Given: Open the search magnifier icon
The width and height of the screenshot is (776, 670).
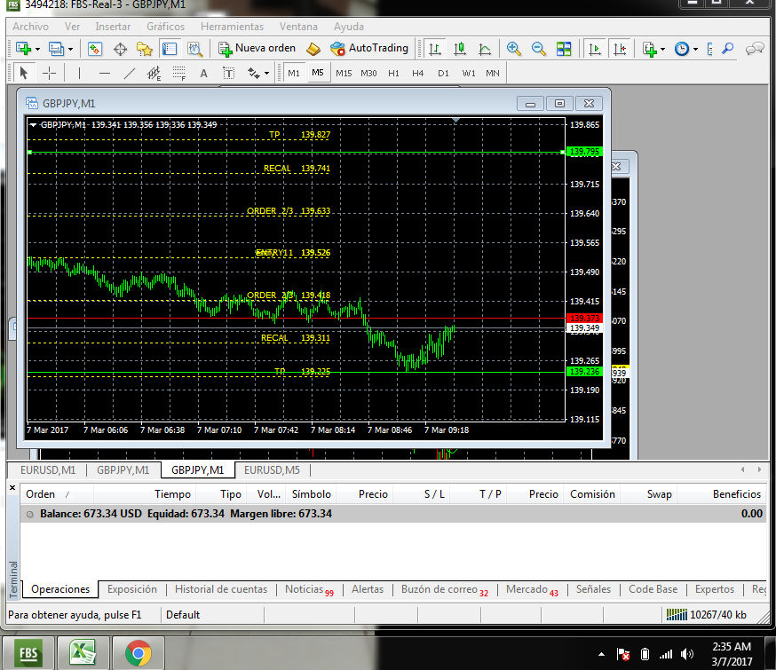Looking at the screenshot, I should (x=727, y=49).
